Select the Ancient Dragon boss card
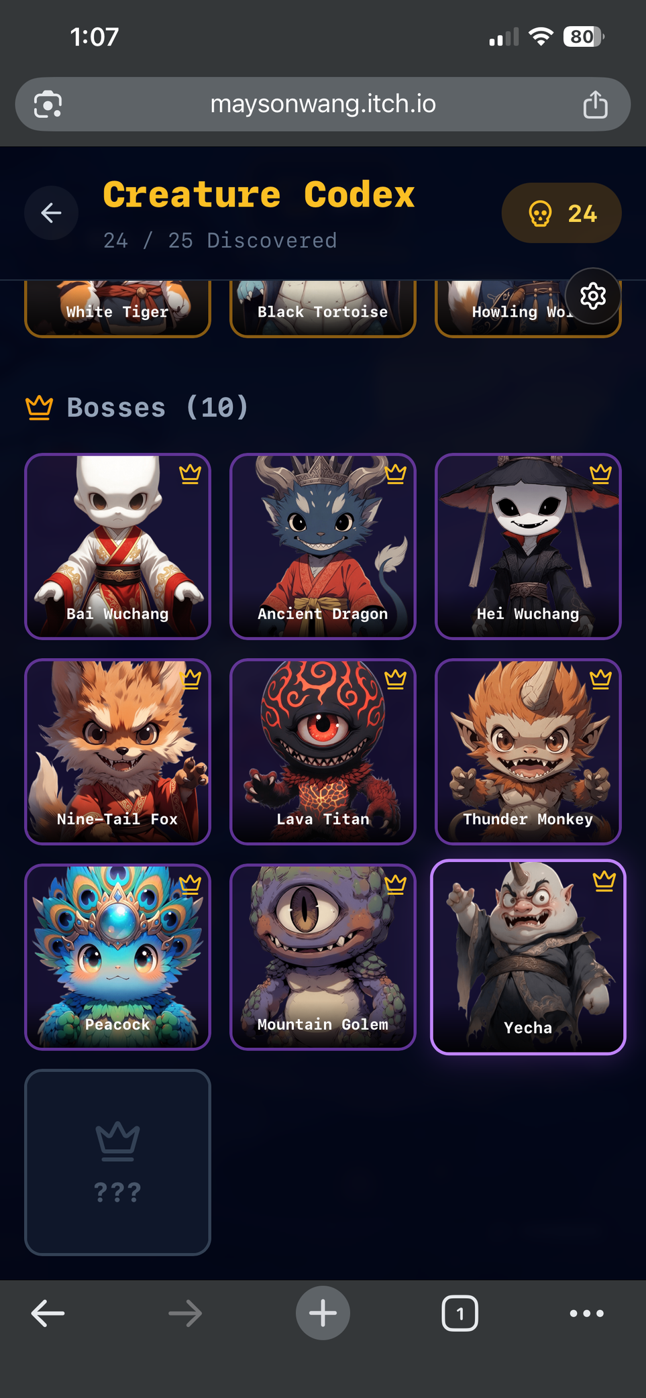646x1398 pixels. pos(323,546)
